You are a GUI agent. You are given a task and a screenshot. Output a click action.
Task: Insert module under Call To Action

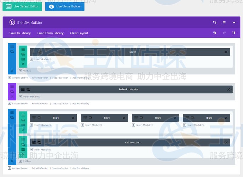coord(40,150)
